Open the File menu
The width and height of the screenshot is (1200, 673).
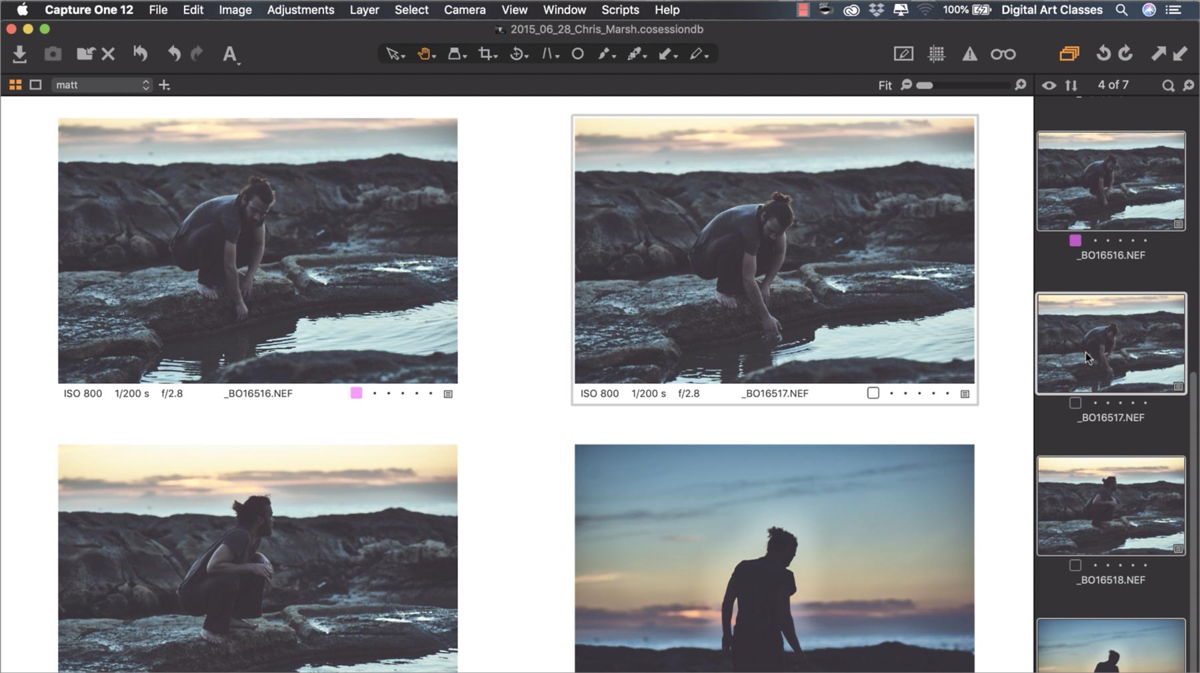(x=158, y=10)
